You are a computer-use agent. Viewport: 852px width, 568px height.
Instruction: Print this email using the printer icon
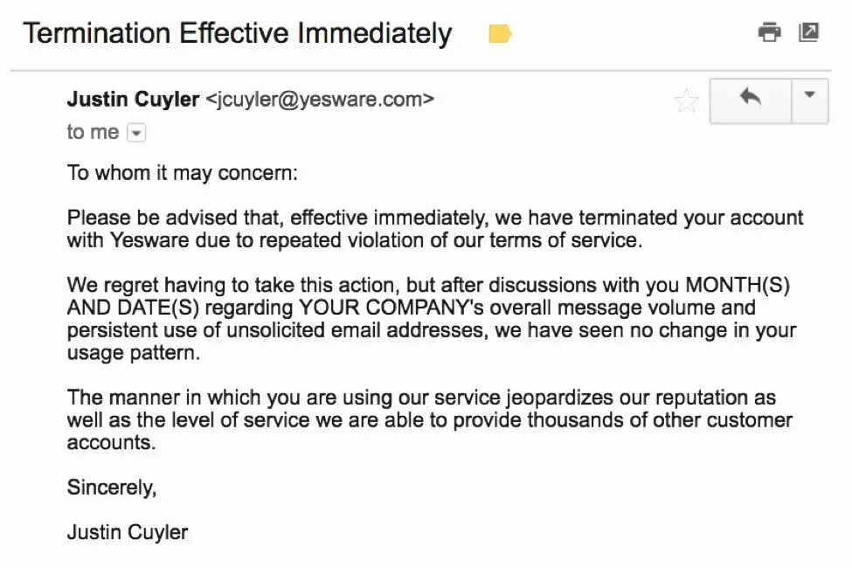(x=769, y=32)
